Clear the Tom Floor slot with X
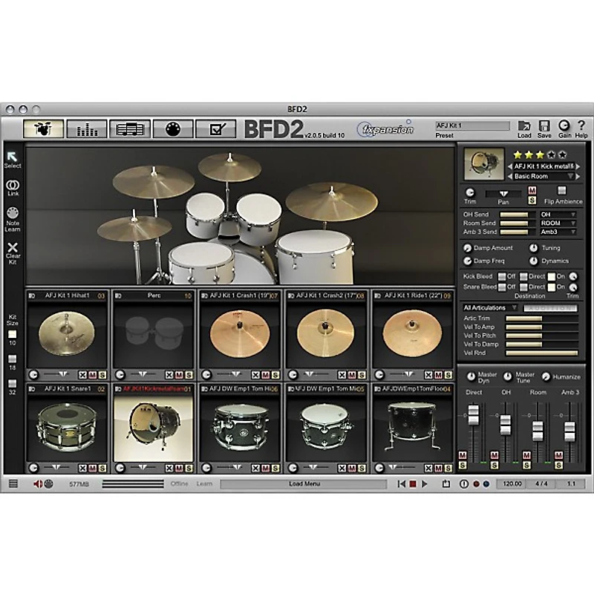594x594 pixels. tap(428, 469)
